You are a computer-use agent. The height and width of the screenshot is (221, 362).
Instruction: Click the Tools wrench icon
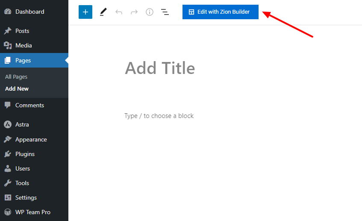[8, 183]
